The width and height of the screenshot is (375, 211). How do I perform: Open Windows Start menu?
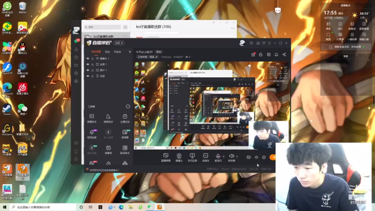5,207
